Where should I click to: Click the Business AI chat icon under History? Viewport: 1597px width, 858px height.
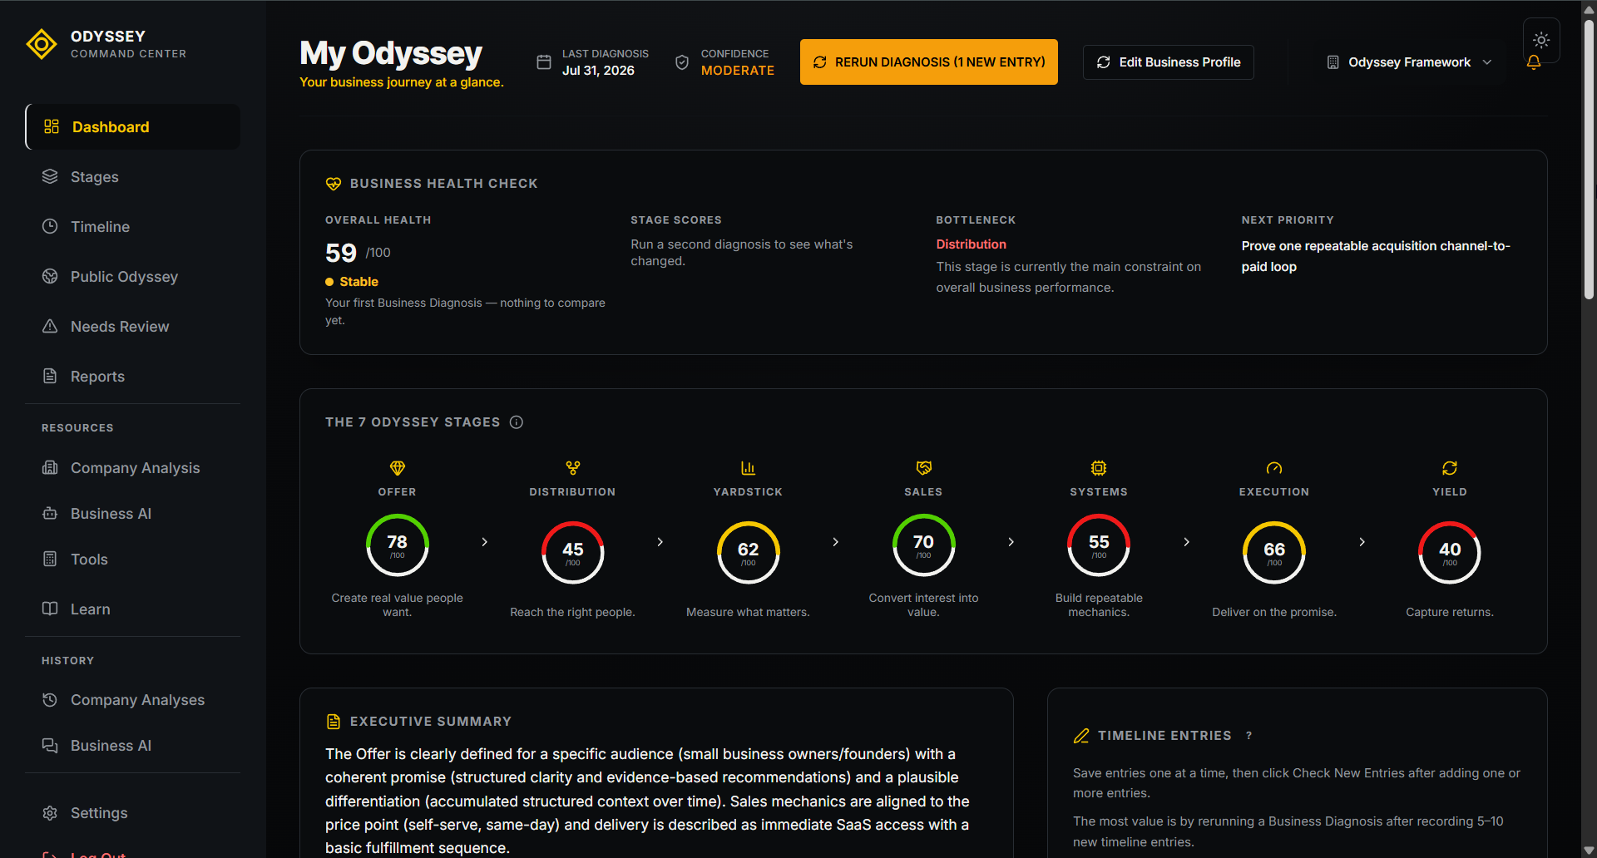point(50,745)
